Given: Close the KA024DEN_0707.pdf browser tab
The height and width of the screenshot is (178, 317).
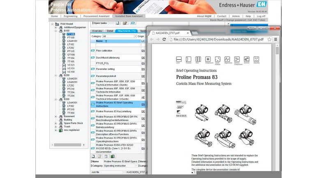Looking at the screenshot, I should [x=188, y=33].
